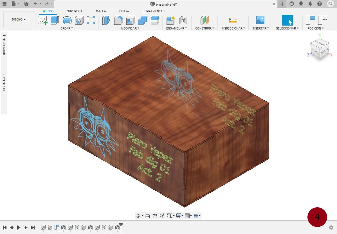Choose the Shell tool
This screenshot has width=337, height=234.
(131, 20)
